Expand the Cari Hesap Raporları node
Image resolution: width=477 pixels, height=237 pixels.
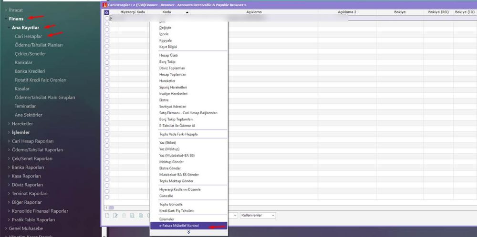(x=9, y=141)
